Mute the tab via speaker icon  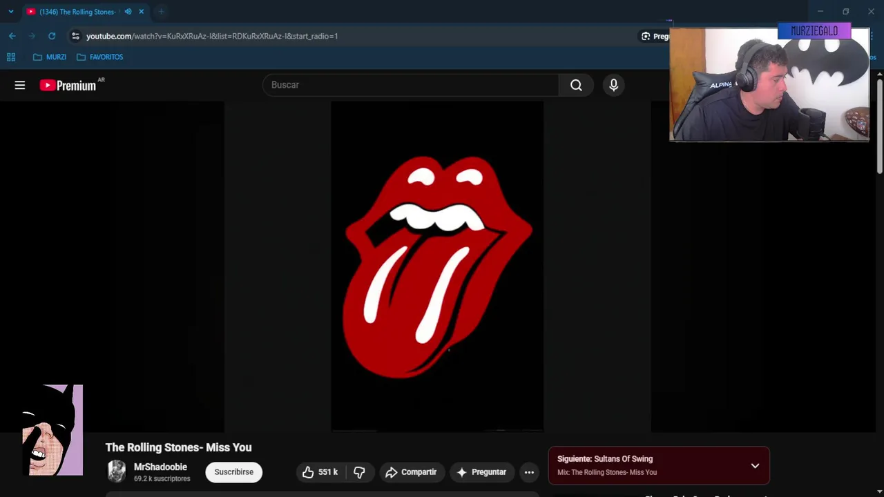click(x=128, y=12)
